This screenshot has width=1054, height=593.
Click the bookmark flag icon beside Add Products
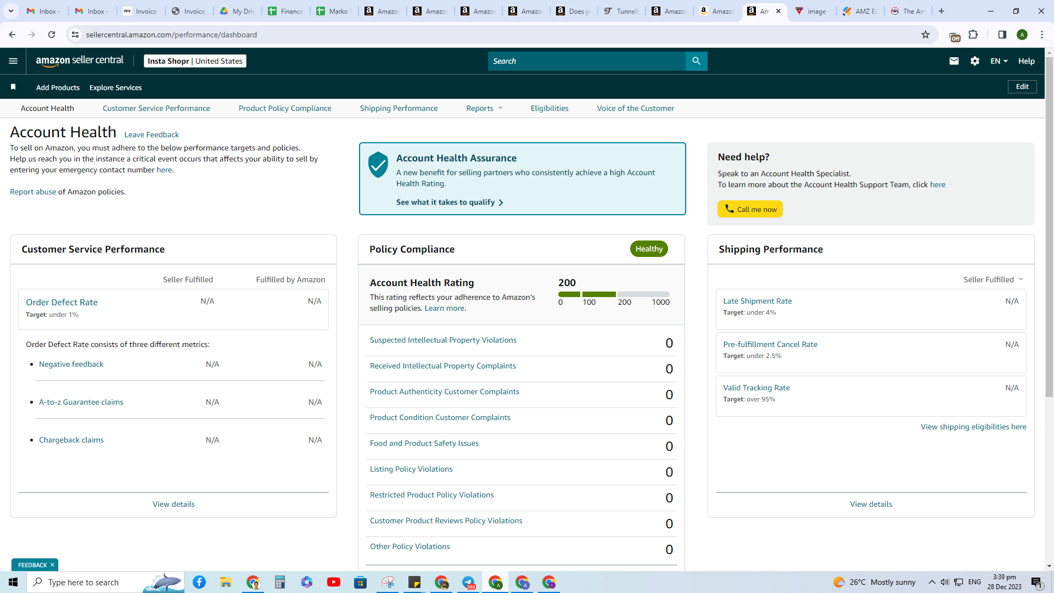click(13, 87)
